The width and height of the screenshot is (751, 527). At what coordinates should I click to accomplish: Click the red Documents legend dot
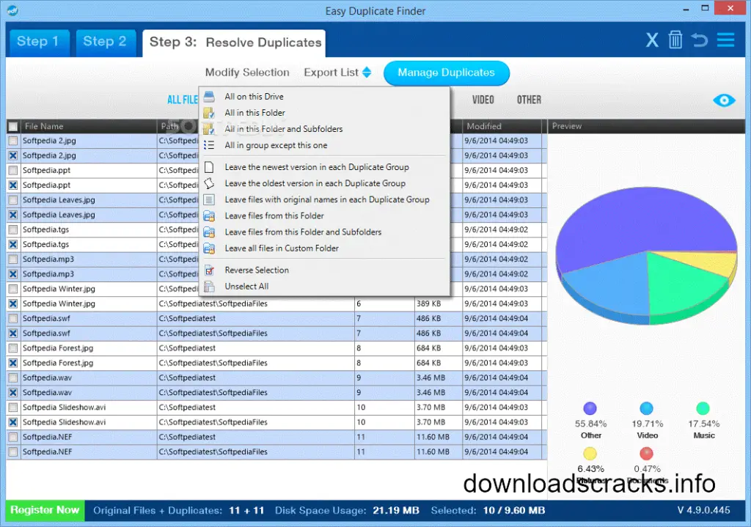click(647, 453)
